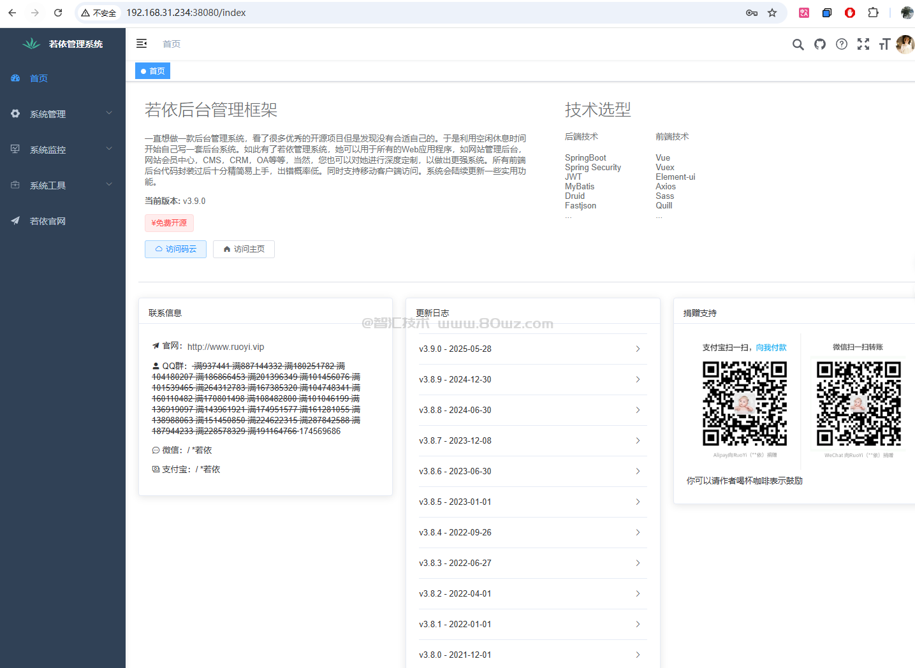Screen dimensions: 915x668
Task: Expand the v3.8.7 - 2023-12-08 changelog entry
Action: (529, 441)
